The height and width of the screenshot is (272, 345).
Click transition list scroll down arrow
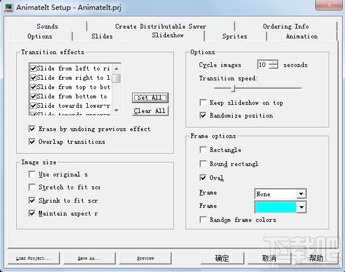coord(116,110)
